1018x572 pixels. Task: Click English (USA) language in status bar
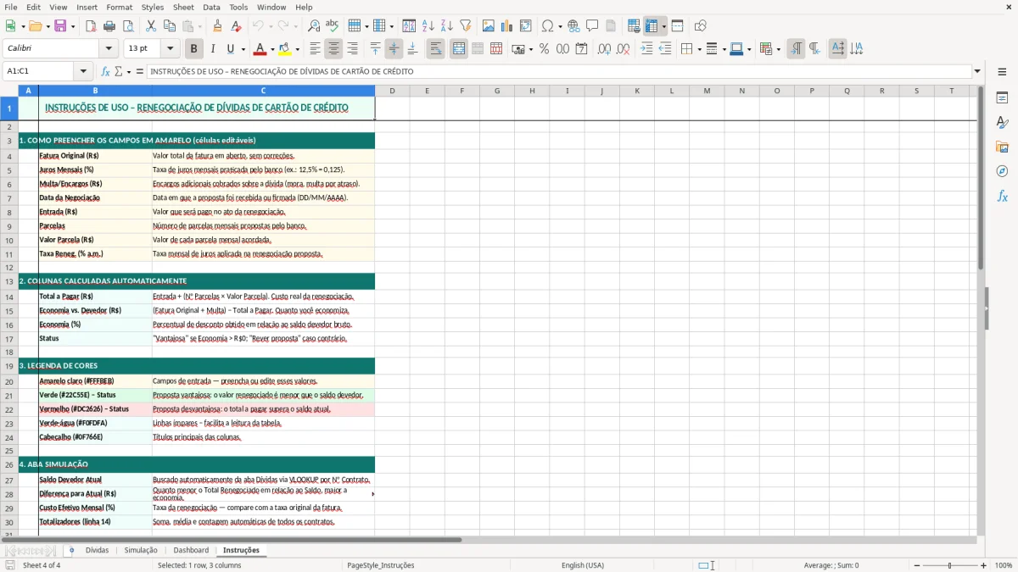coord(583,565)
